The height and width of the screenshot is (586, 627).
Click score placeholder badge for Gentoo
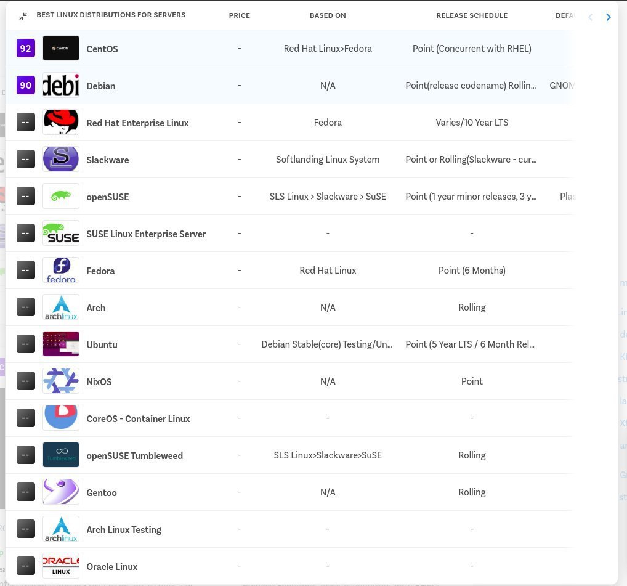pos(26,492)
